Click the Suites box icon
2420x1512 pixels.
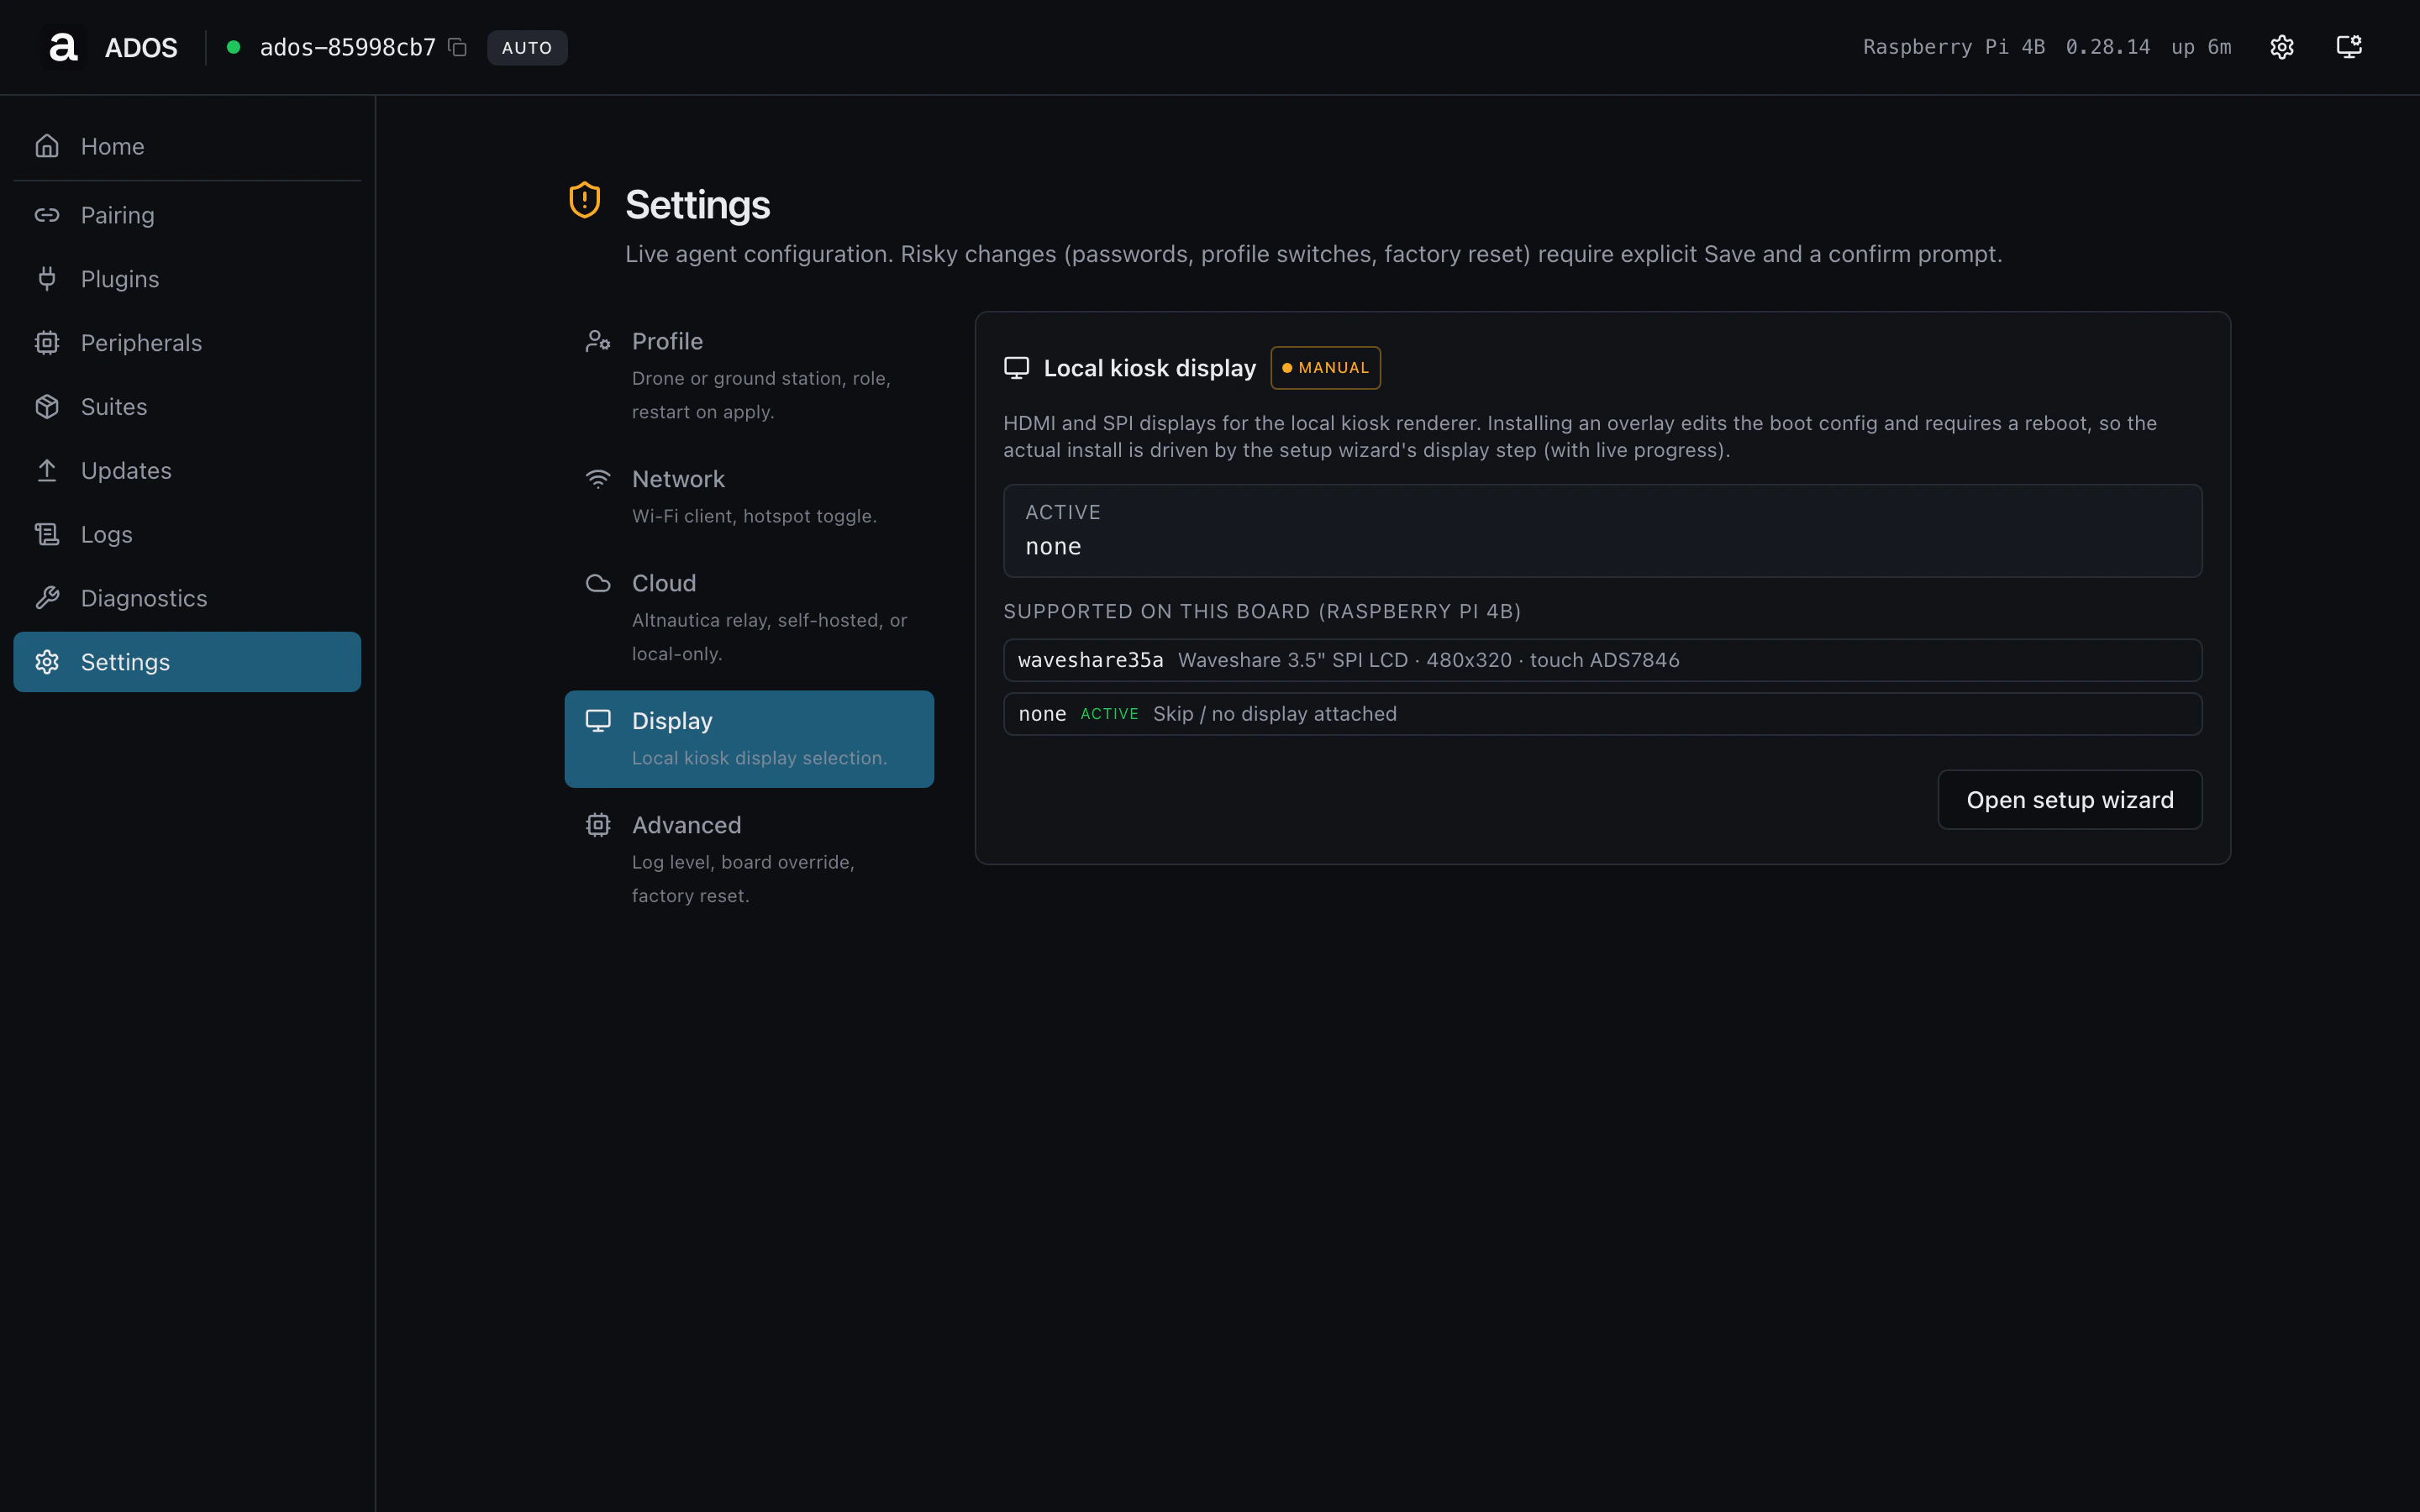pos(47,407)
